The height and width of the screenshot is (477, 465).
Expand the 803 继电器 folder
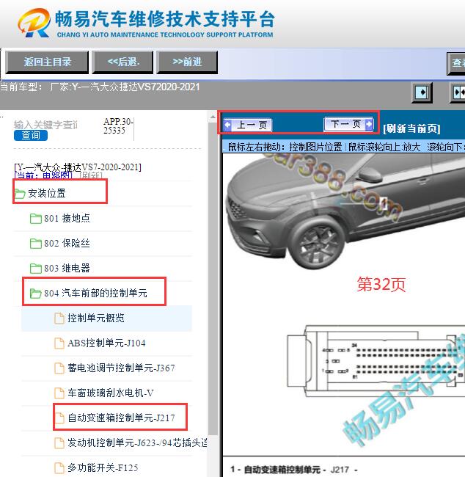coord(67,268)
